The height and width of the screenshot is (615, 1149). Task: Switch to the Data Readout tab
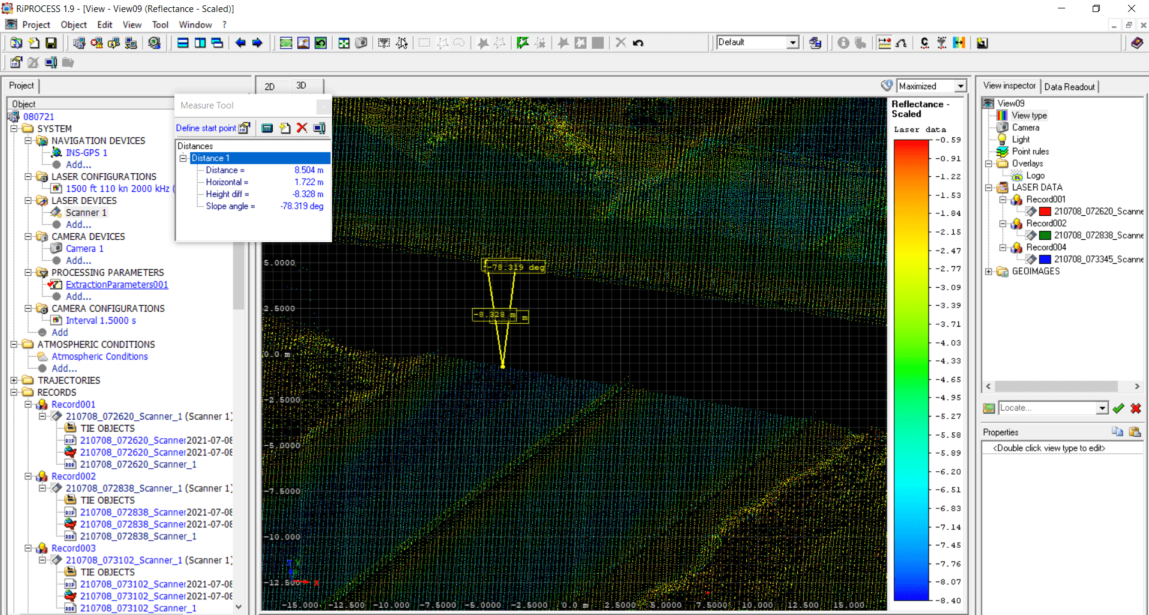click(x=1069, y=86)
